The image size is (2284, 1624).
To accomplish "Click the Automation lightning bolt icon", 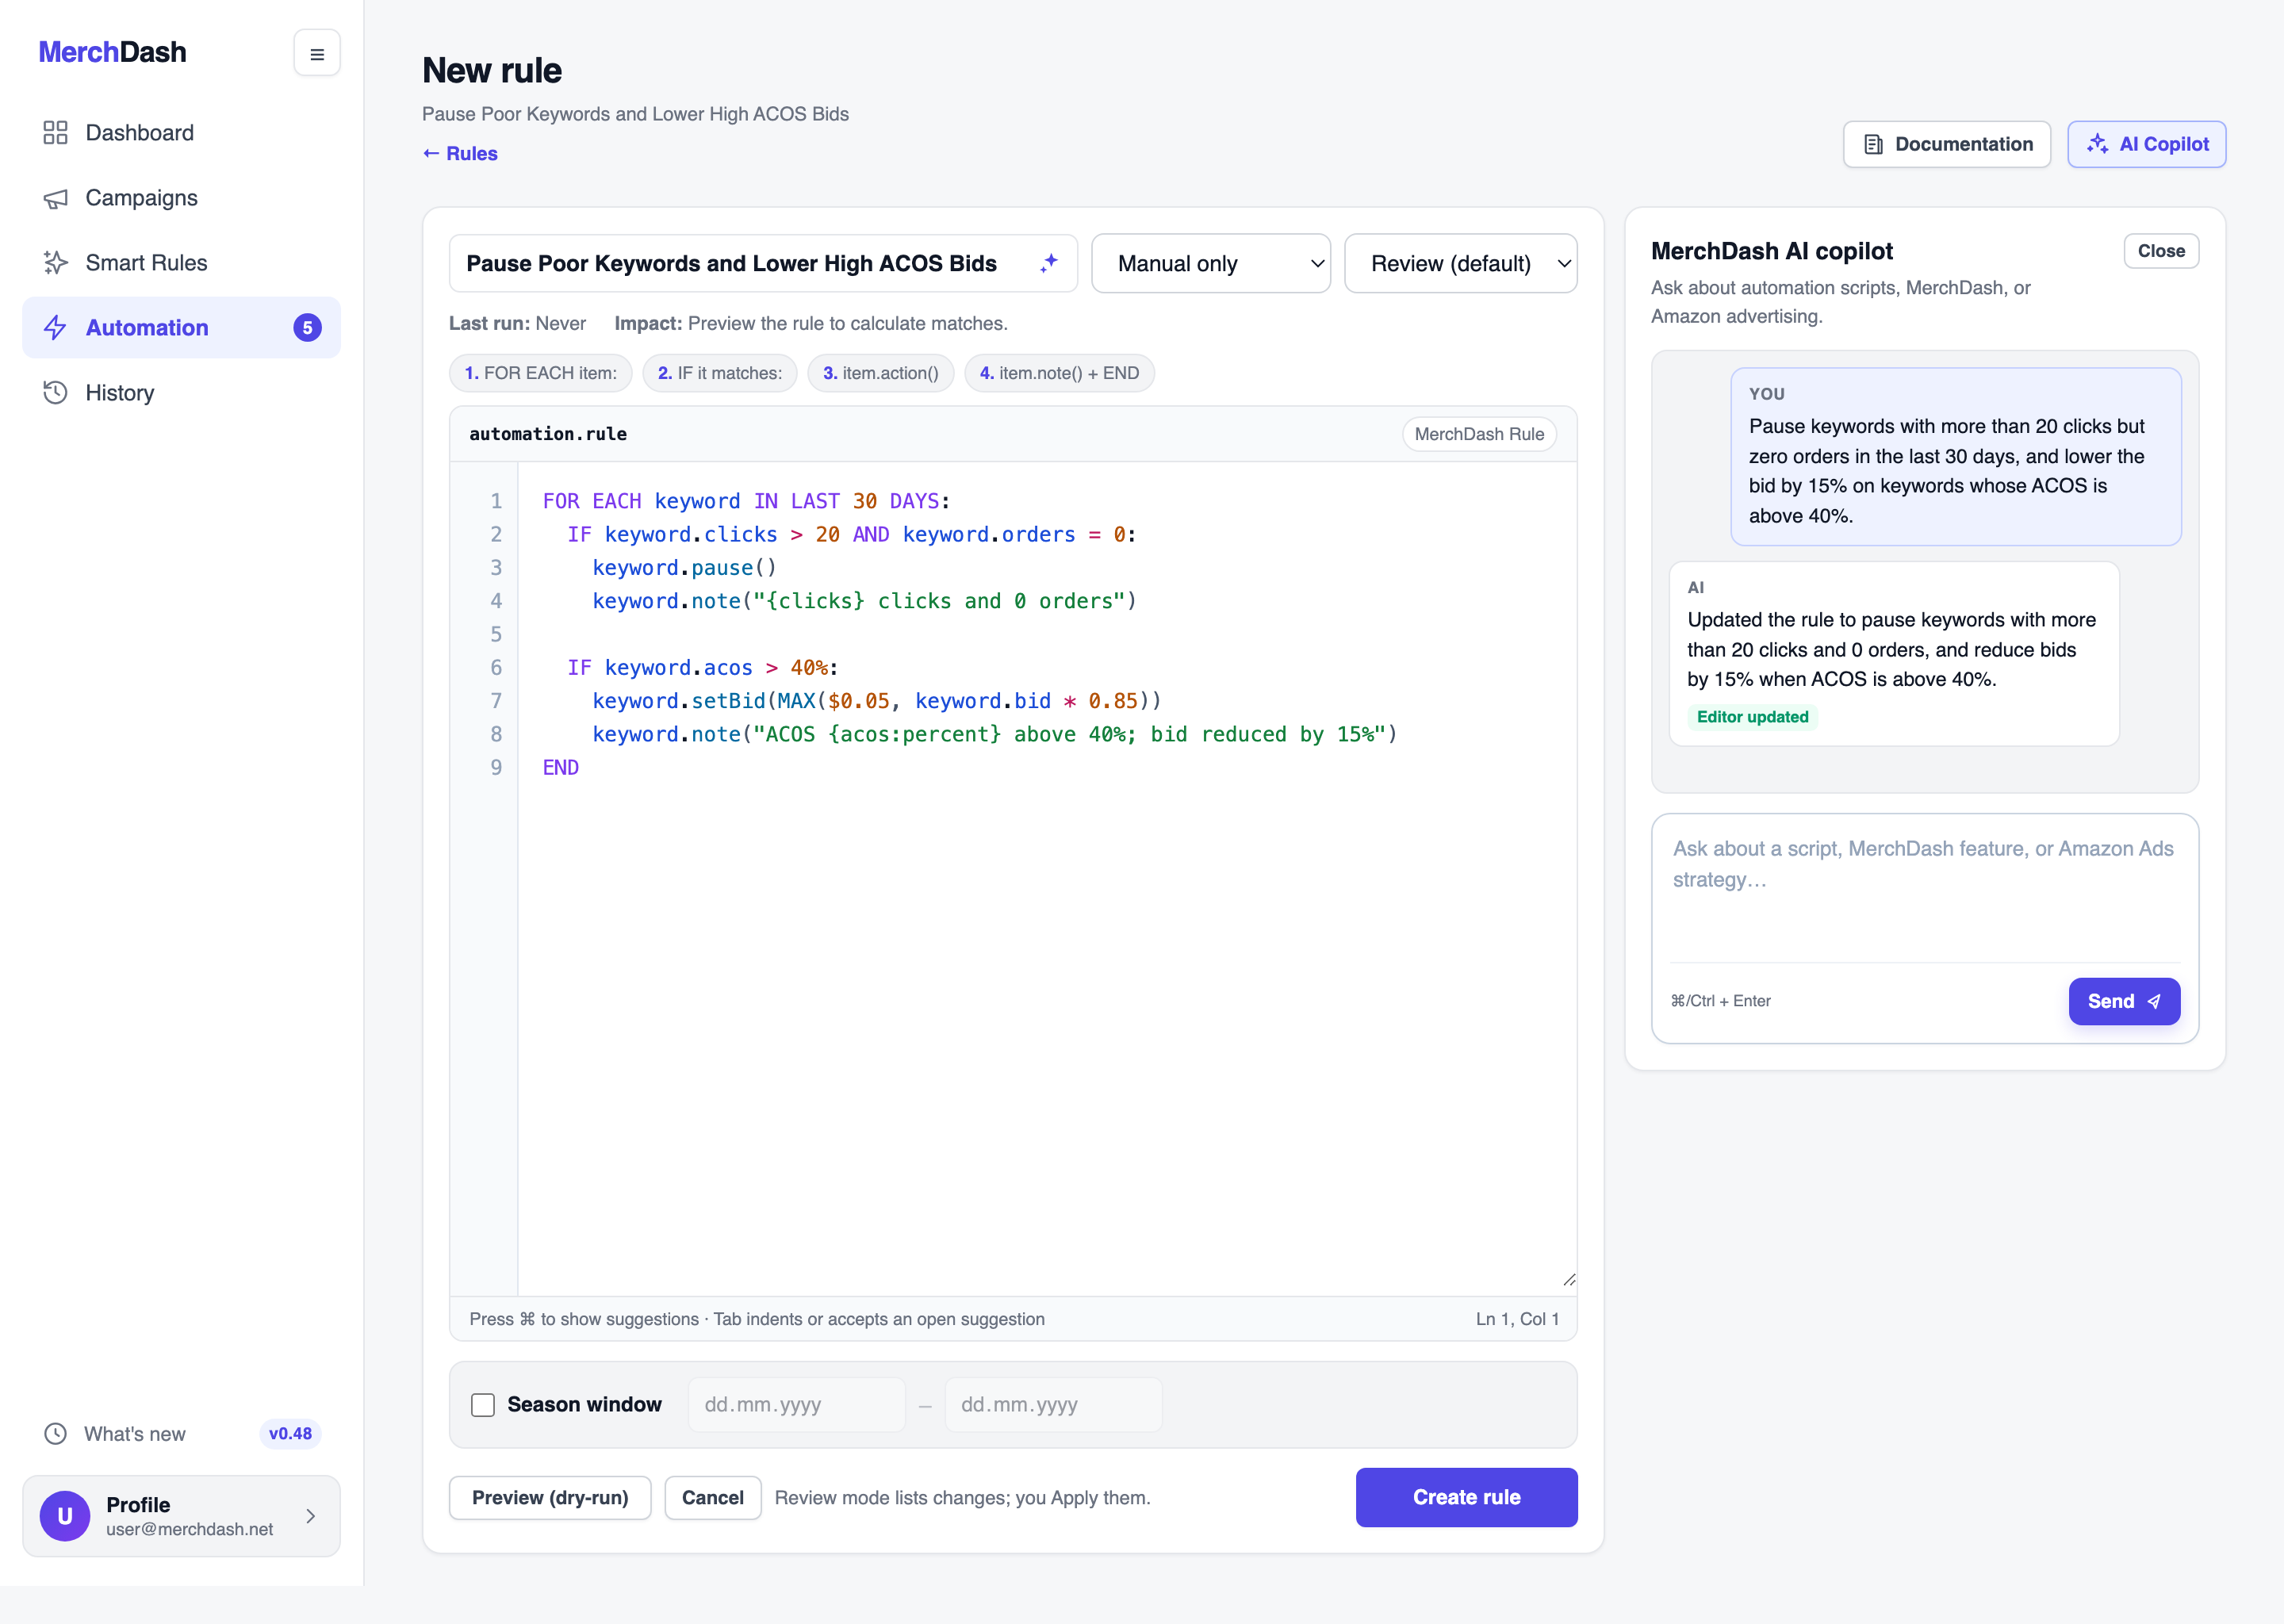I will [55, 328].
